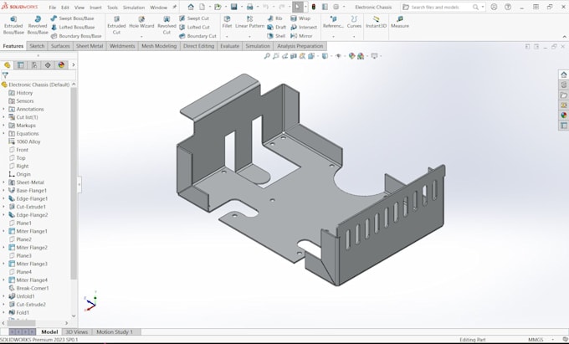Select Edge-Flange1 in feature tree
Viewport: 569px width, 344px height.
coord(32,199)
